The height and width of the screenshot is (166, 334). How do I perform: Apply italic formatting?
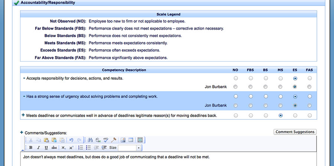tap(39, 147)
